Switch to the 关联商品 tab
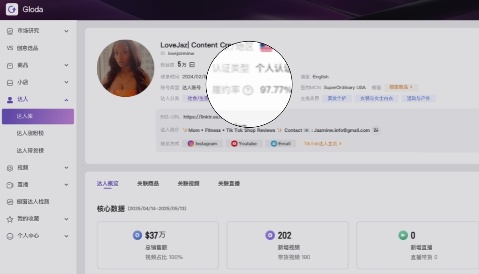479x274 pixels. [148, 183]
